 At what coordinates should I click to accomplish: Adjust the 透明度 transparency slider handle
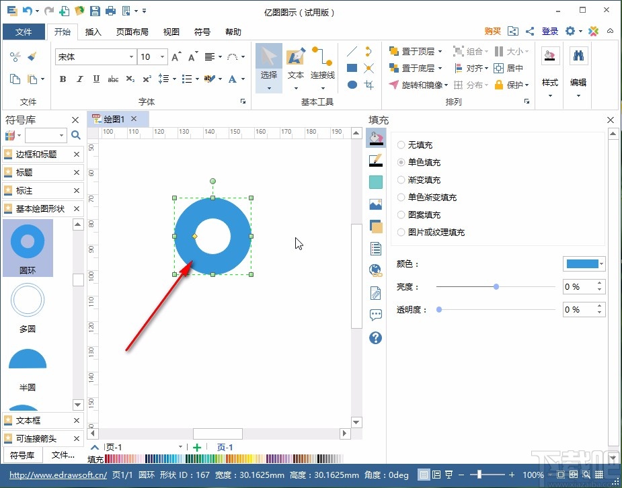(x=439, y=310)
